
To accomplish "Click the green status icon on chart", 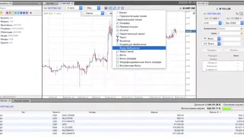I will click(x=194, y=13).
